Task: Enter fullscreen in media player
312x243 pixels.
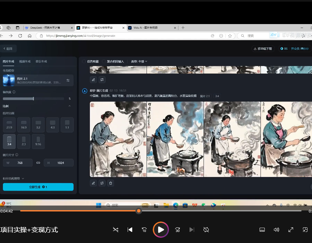Action: [x=291, y=230]
